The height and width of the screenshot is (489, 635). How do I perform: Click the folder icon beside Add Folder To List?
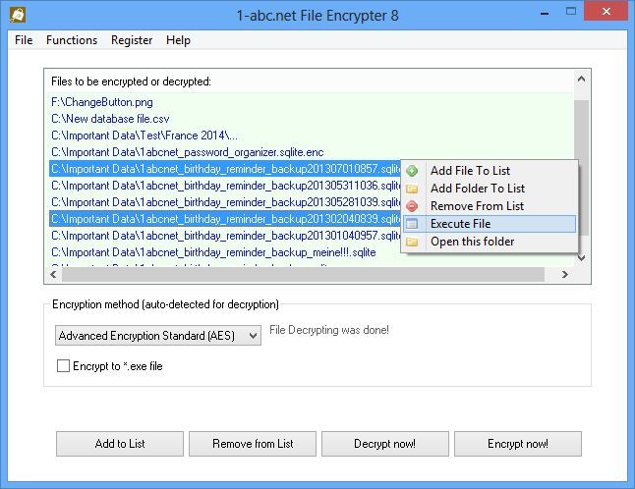pyautogui.click(x=412, y=189)
